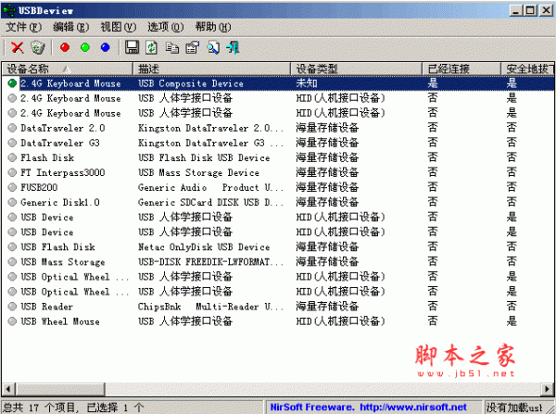Click the gray icon beside USB Flash Disk
556x414 pixels.
pyautogui.click(x=12, y=246)
